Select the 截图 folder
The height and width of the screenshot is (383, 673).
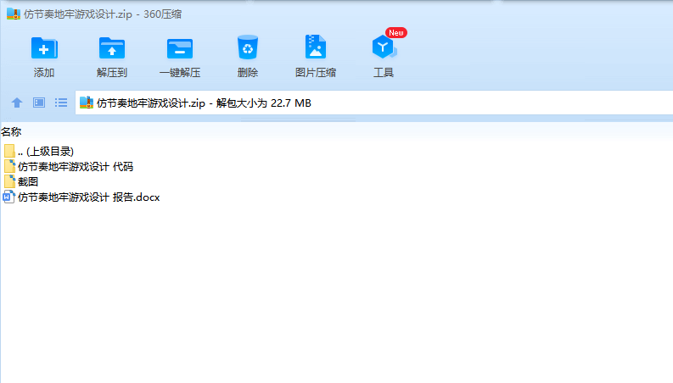(x=21, y=182)
